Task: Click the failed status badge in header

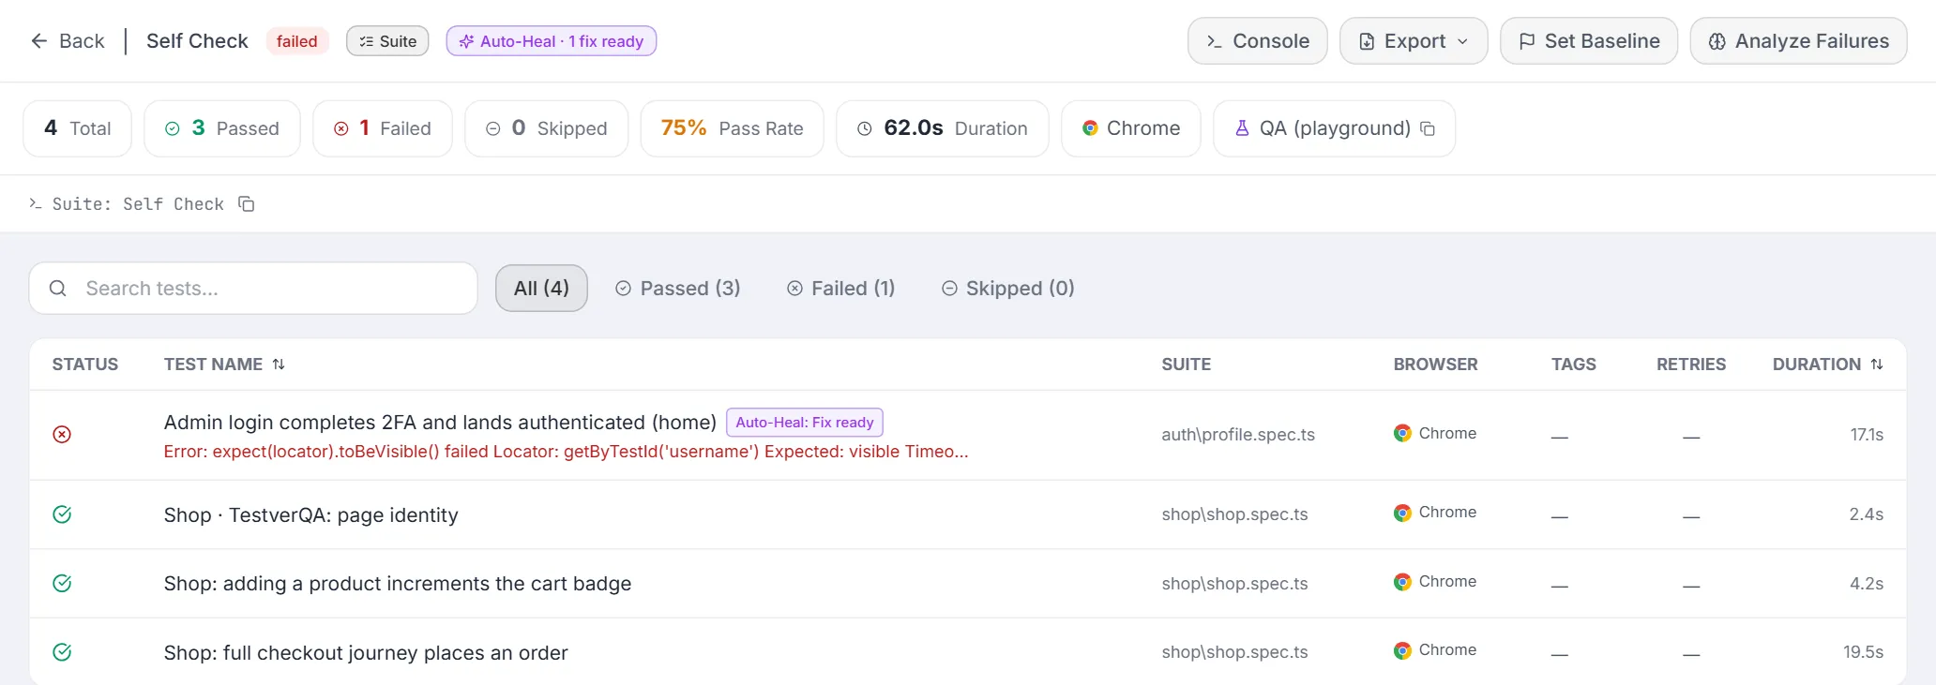Action: (297, 41)
